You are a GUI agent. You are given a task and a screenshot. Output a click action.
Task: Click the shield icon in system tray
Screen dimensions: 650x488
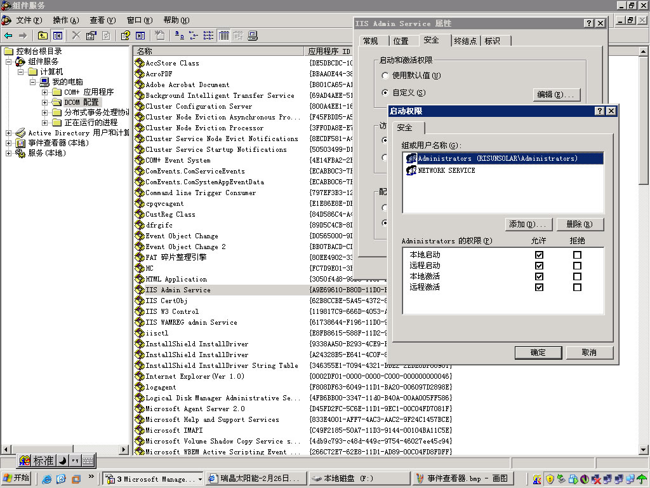click(x=550, y=479)
